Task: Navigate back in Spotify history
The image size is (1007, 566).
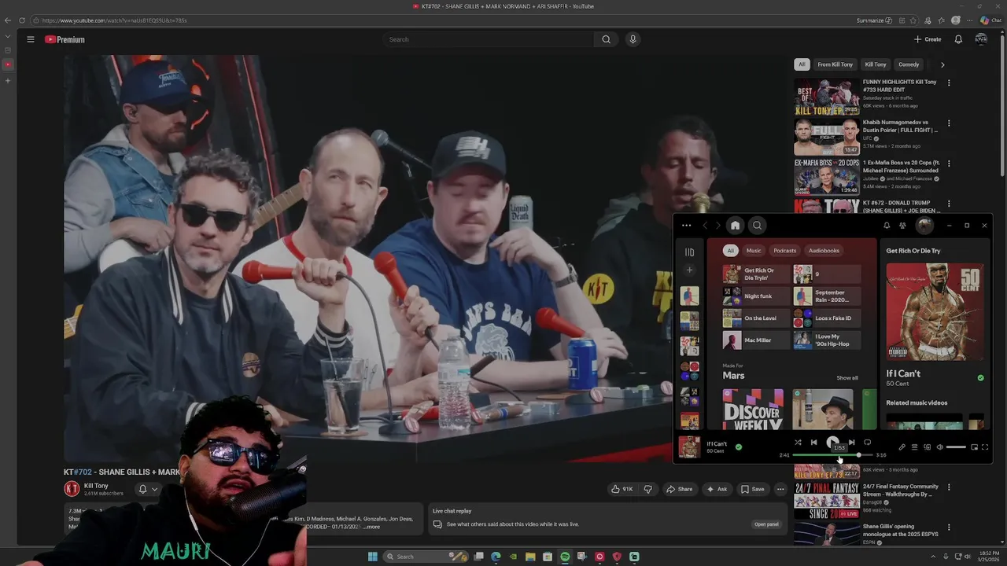Action: [x=705, y=226]
